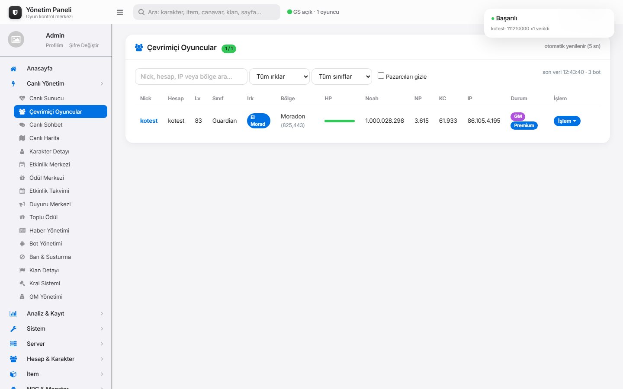Click the Premium status badge

524,125
